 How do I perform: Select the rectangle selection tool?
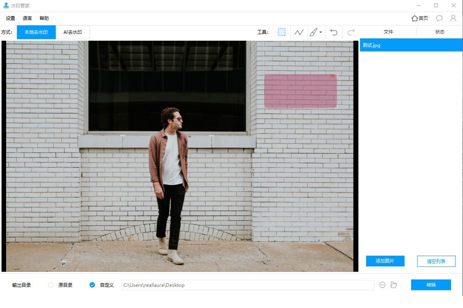tap(282, 32)
